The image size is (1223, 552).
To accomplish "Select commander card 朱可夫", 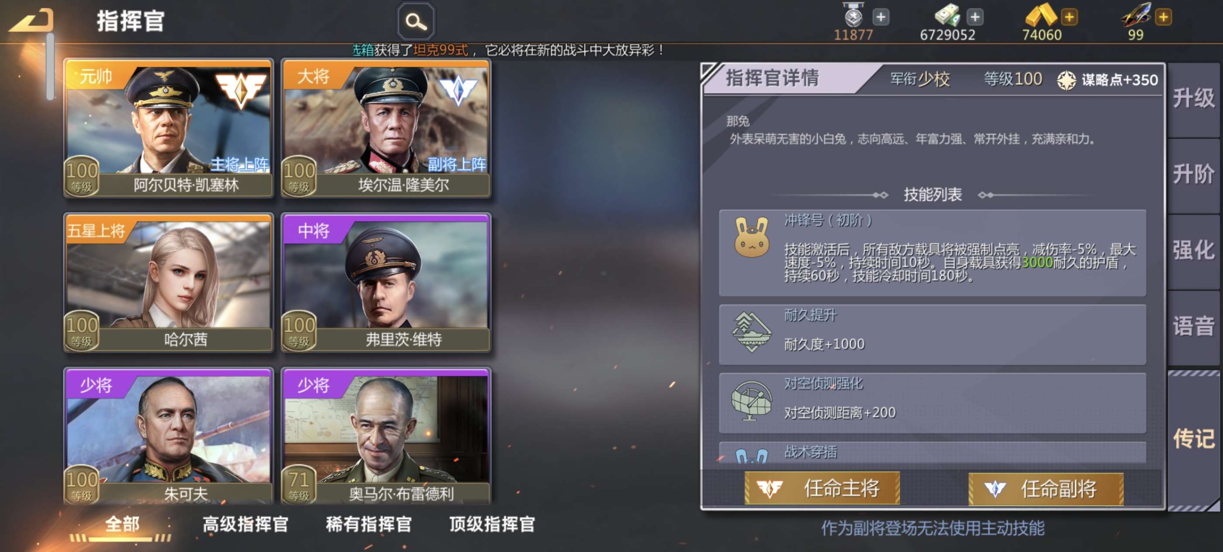I will pos(169,436).
